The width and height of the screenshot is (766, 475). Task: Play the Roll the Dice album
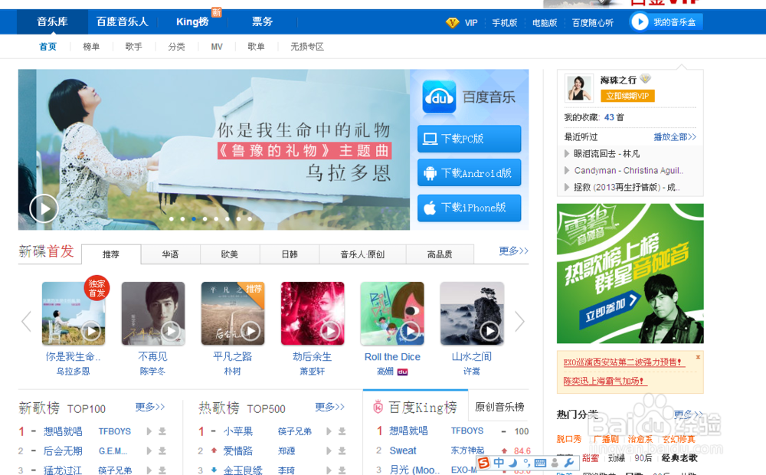pos(409,331)
